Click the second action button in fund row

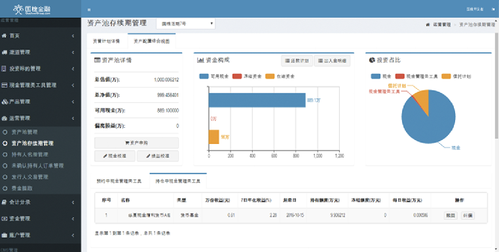[x=468, y=215]
